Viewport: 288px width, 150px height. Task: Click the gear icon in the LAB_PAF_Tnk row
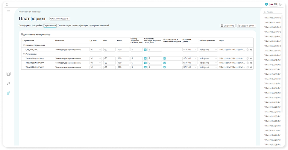[x=251, y=49]
